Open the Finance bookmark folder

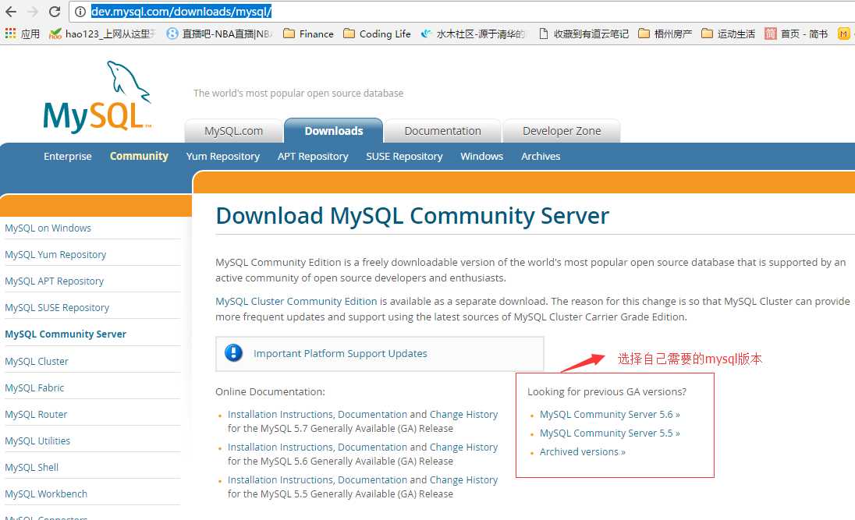point(309,34)
